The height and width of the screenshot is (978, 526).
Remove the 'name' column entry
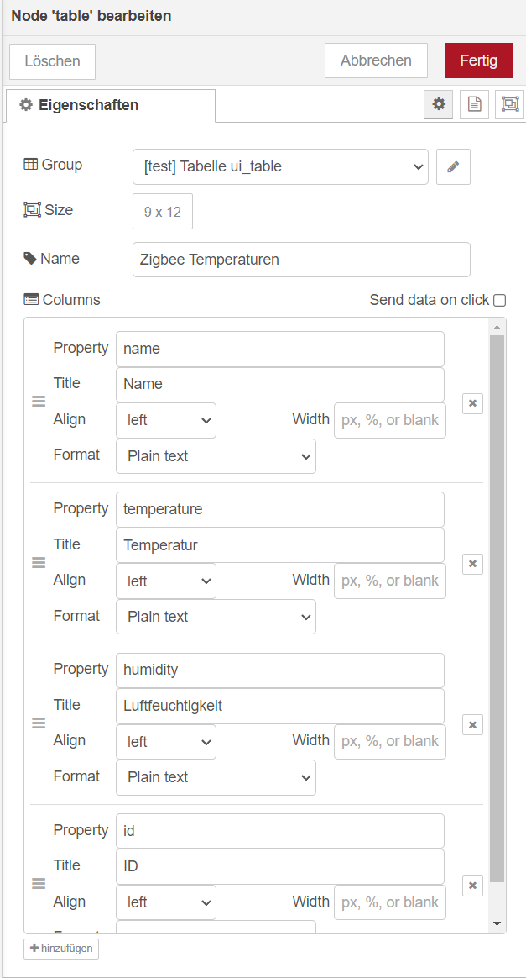pos(472,403)
